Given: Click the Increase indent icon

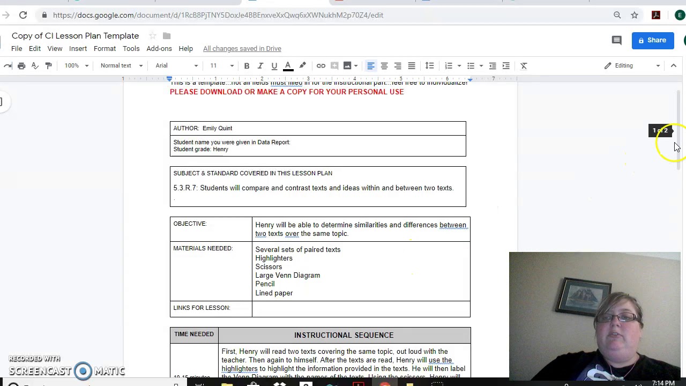Looking at the screenshot, I should (506, 65).
